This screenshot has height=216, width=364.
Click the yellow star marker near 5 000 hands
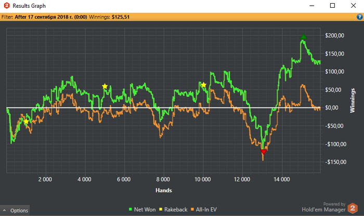pyautogui.click(x=105, y=86)
